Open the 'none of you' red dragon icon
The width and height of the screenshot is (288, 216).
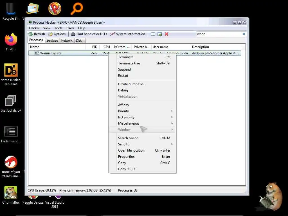point(11,166)
